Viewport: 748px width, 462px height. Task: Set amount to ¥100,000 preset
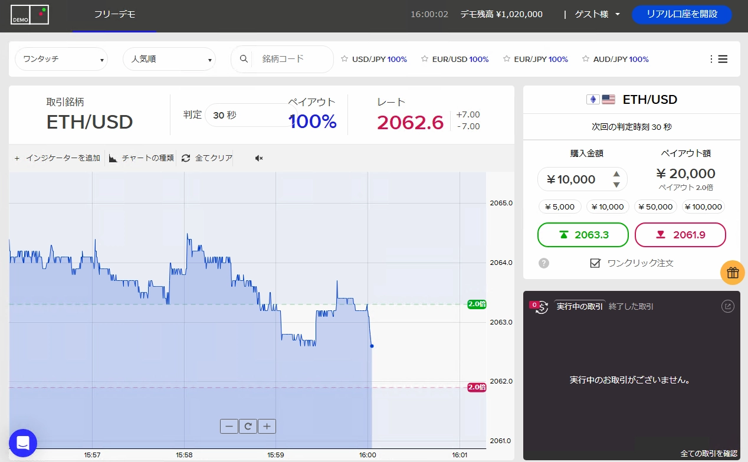704,207
